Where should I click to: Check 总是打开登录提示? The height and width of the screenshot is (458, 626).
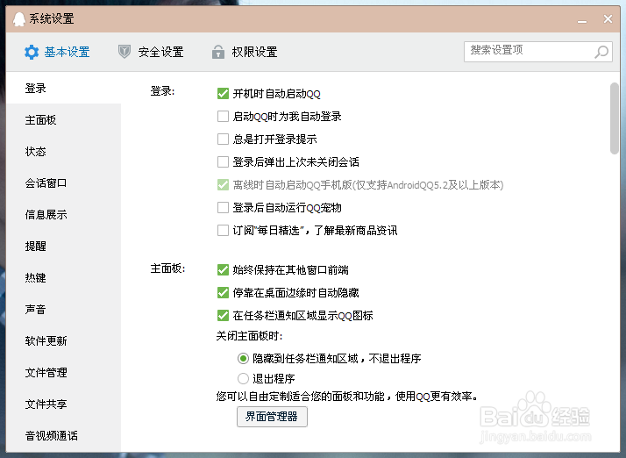tap(223, 140)
